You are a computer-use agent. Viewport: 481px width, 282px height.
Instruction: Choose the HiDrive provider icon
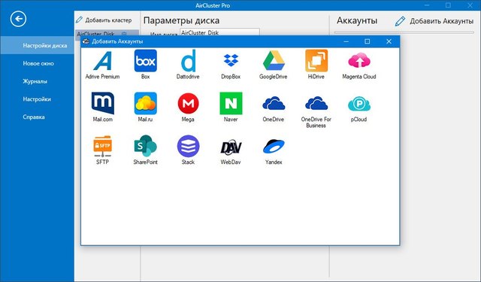[x=316, y=61]
